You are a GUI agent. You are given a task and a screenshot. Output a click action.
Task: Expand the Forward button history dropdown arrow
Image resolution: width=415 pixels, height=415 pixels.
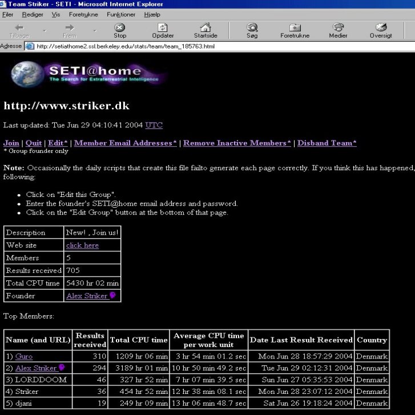click(94, 30)
